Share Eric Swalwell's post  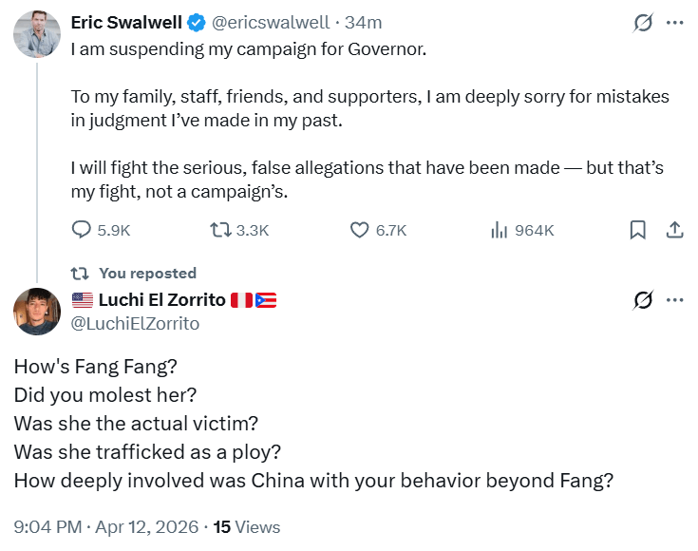point(674,230)
